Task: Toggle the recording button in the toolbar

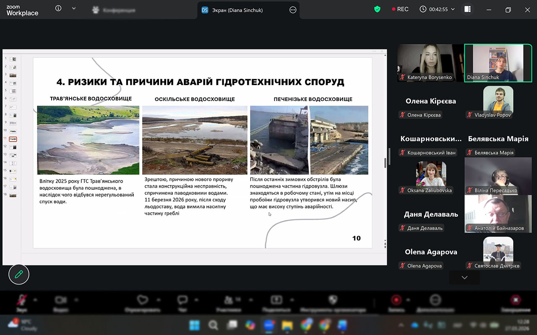Action: coord(396,300)
